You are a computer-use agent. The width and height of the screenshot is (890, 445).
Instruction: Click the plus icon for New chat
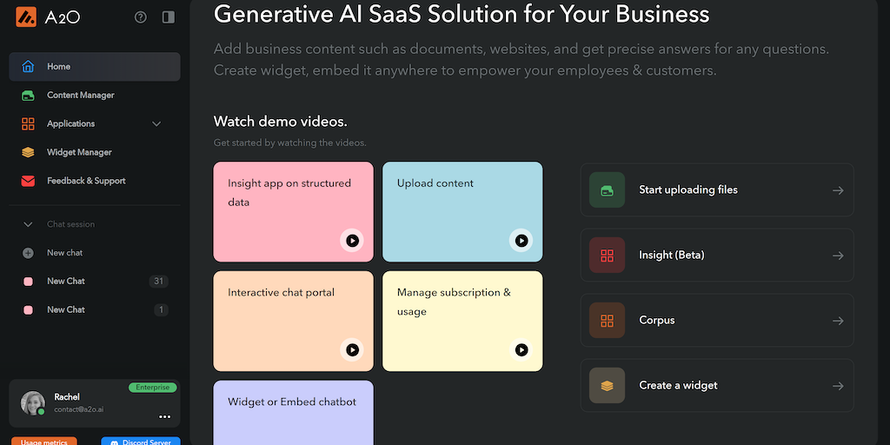[29, 253]
